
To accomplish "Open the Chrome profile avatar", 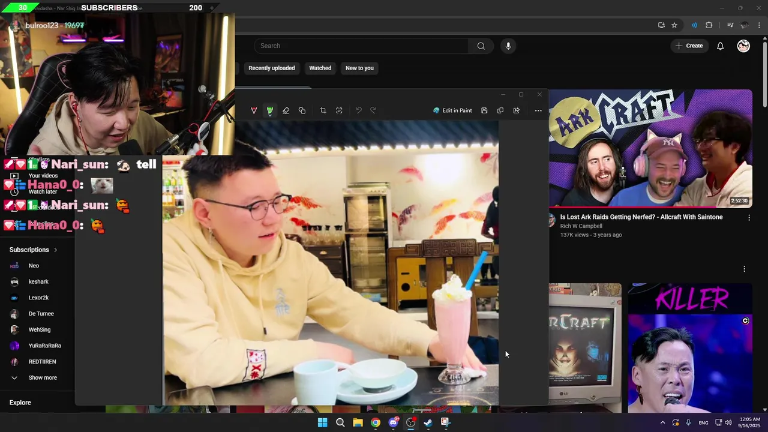I will 745,25.
